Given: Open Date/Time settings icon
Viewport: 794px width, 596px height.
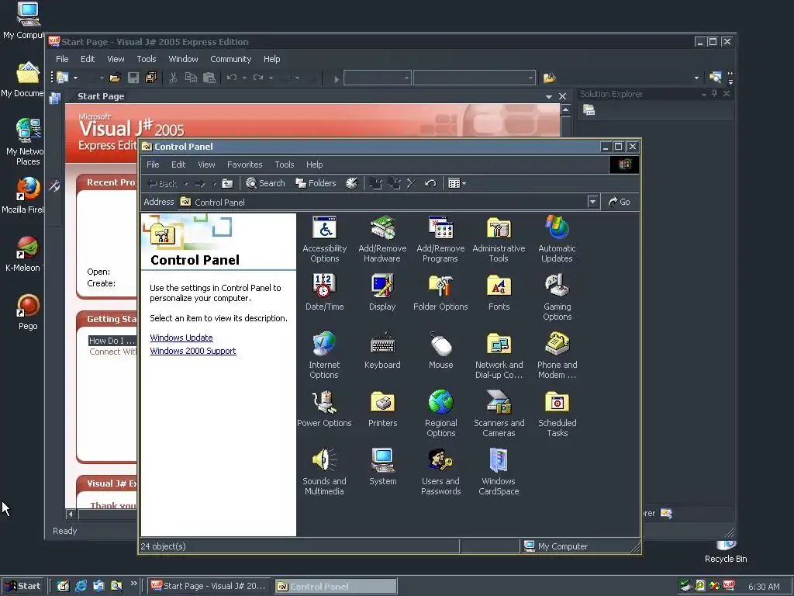Looking at the screenshot, I should tap(325, 292).
